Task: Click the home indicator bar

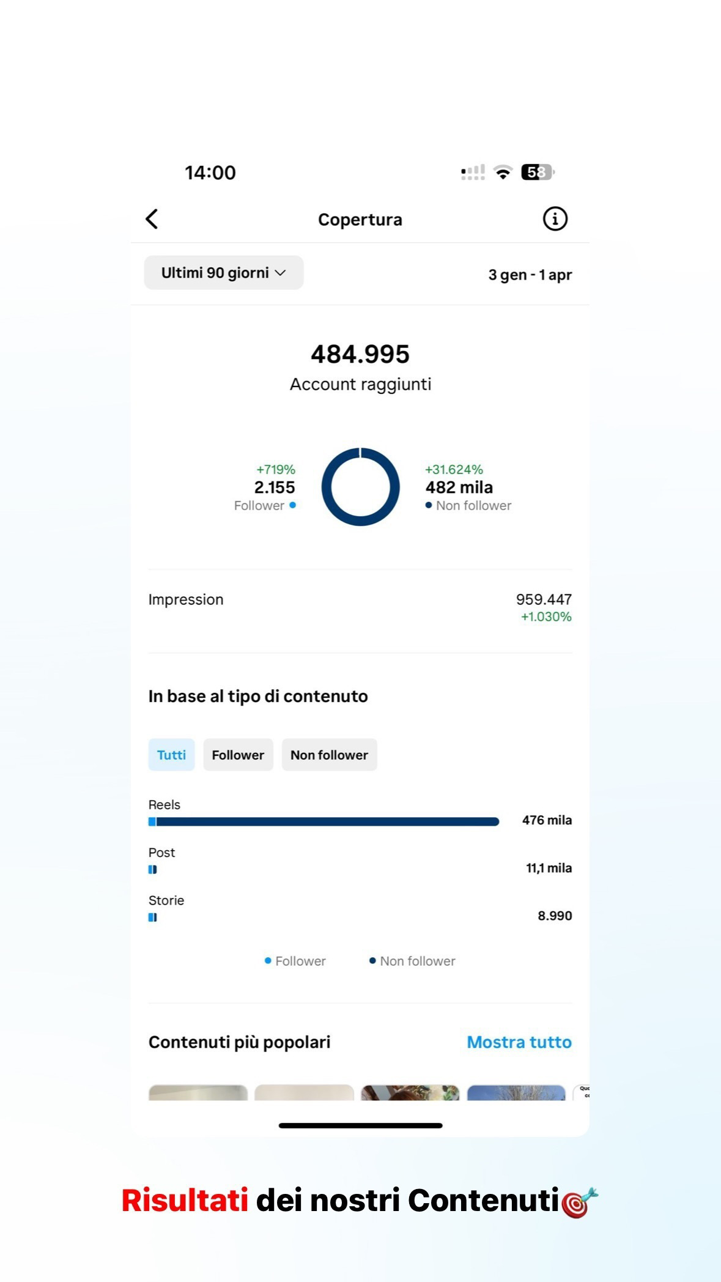Action: click(x=360, y=1125)
